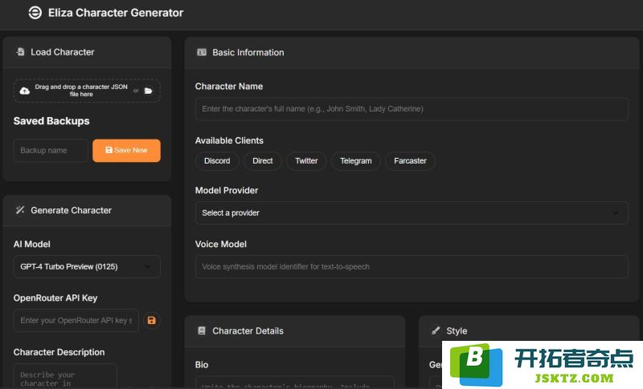Click the drag and drop JSON zone
This screenshot has width=643, height=389.
click(x=87, y=91)
